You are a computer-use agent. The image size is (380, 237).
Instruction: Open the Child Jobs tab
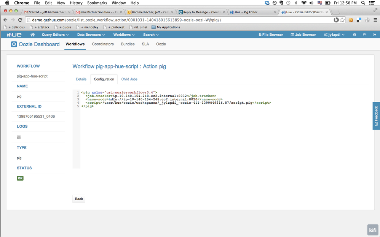(129, 79)
